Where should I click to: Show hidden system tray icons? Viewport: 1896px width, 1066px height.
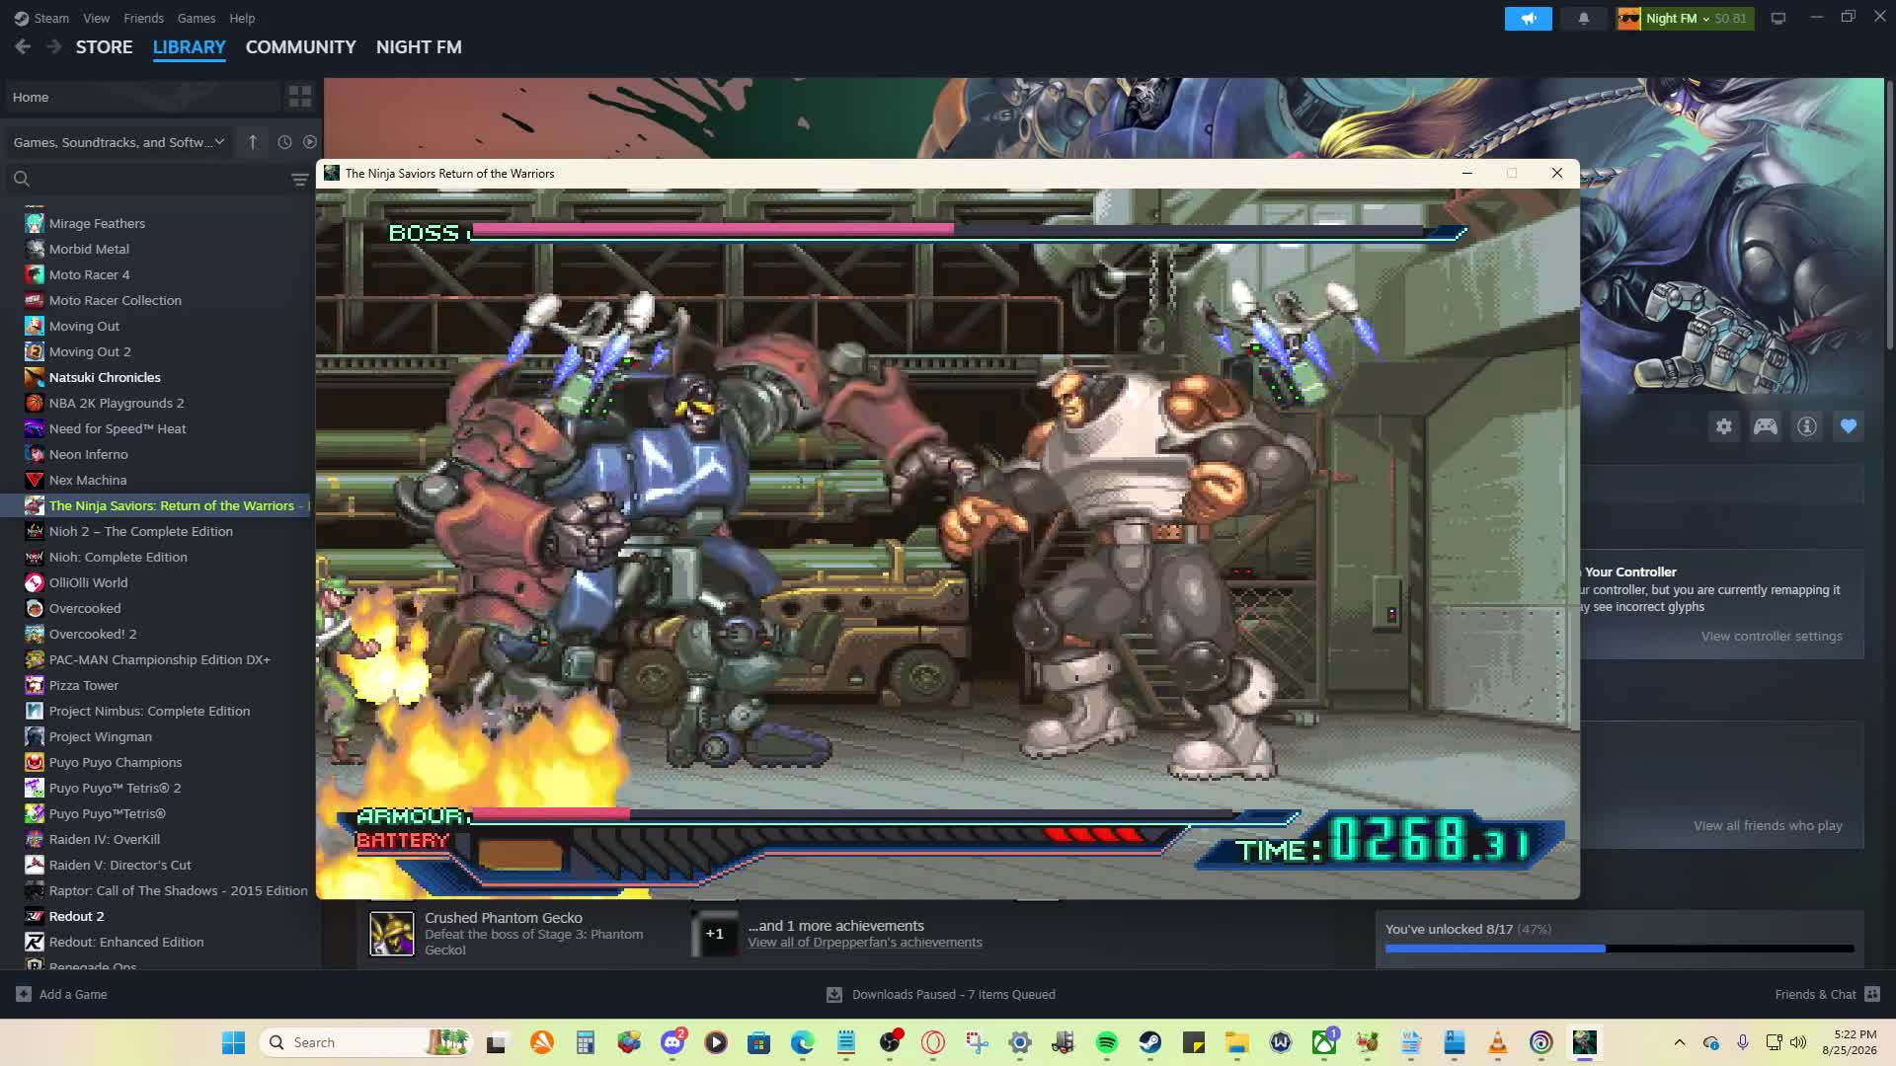pyautogui.click(x=1679, y=1042)
